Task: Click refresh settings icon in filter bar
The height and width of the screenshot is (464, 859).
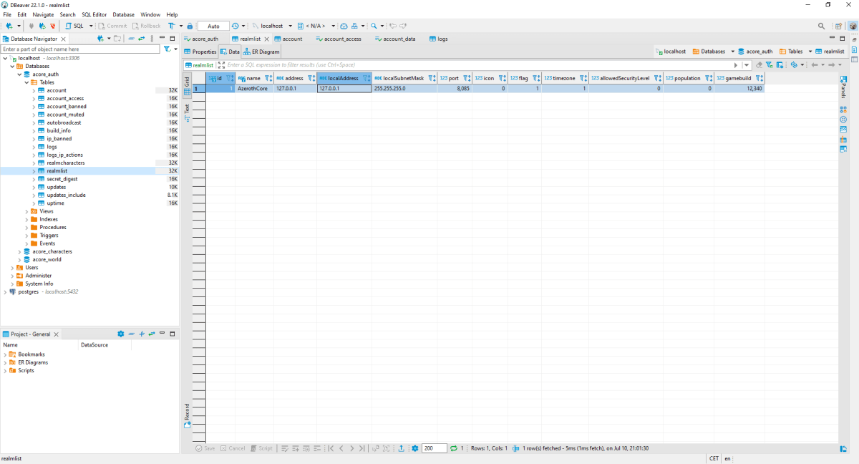Action: (795, 64)
